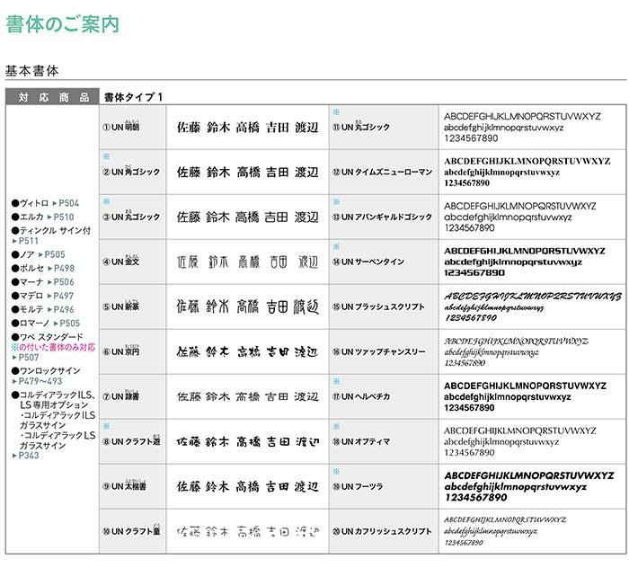The image size is (629, 577).
Task: Click the ⑳ UNカフリッシュスクリプト font label
Action: tap(382, 531)
